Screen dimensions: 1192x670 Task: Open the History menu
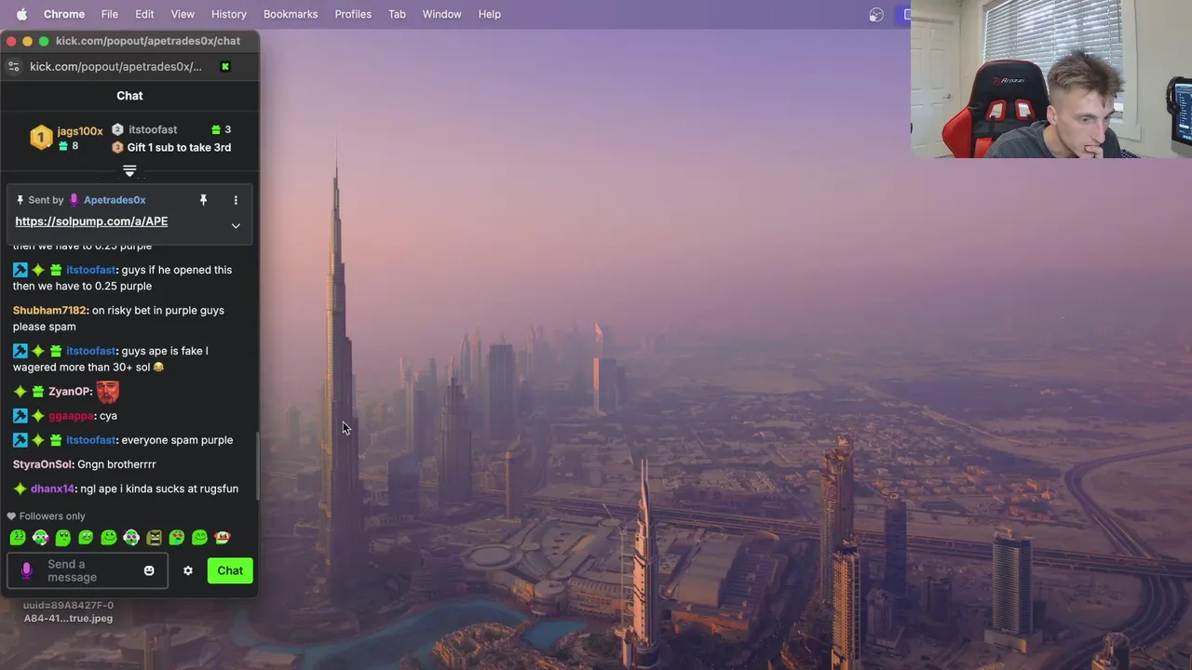pos(228,14)
